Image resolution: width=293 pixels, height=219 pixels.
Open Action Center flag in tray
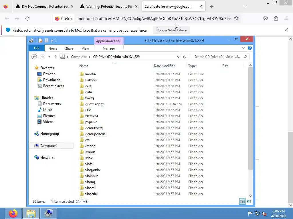point(250,213)
